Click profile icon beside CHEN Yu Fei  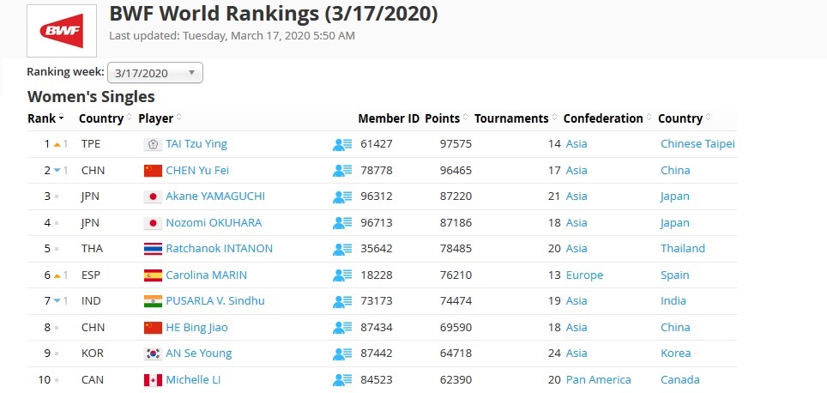coord(342,171)
